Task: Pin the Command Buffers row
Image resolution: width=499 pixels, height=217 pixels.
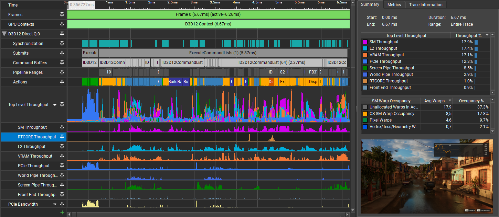Action: click(62, 63)
